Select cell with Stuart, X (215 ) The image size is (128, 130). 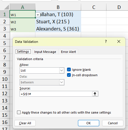tap(58, 21)
